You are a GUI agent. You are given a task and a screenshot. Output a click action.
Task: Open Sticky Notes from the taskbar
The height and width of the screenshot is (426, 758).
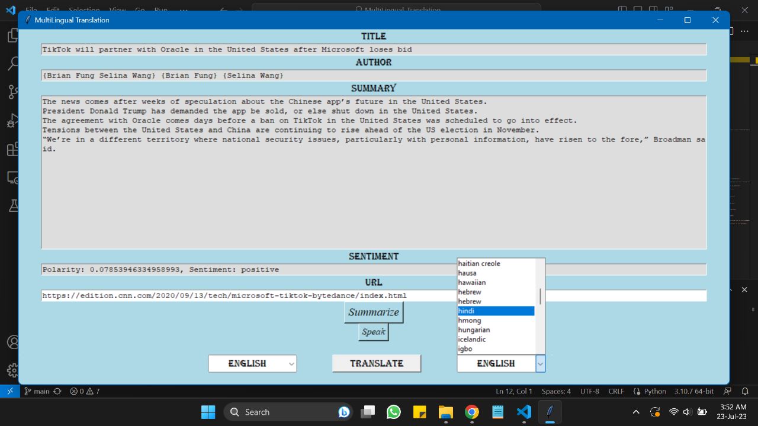tap(420, 412)
